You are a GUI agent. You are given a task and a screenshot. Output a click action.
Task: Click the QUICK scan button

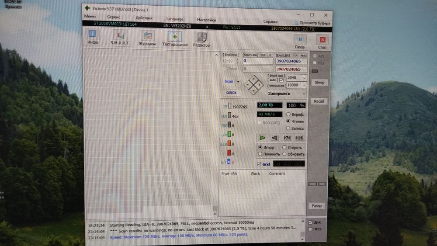click(231, 93)
